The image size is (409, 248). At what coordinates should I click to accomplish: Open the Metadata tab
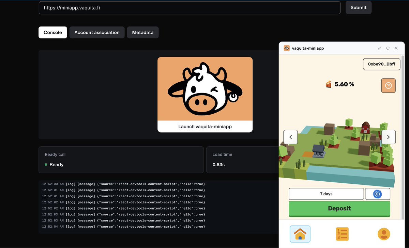142,32
